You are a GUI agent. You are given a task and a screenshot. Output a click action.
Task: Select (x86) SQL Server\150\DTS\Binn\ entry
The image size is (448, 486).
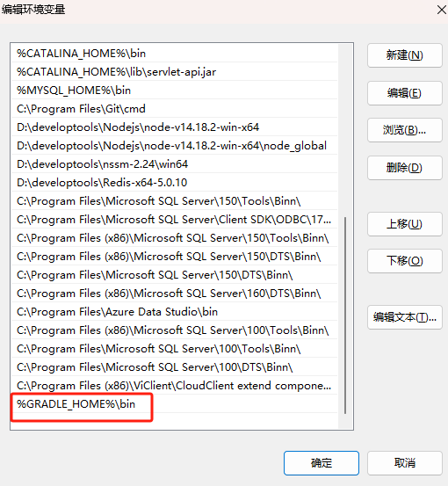175,257
